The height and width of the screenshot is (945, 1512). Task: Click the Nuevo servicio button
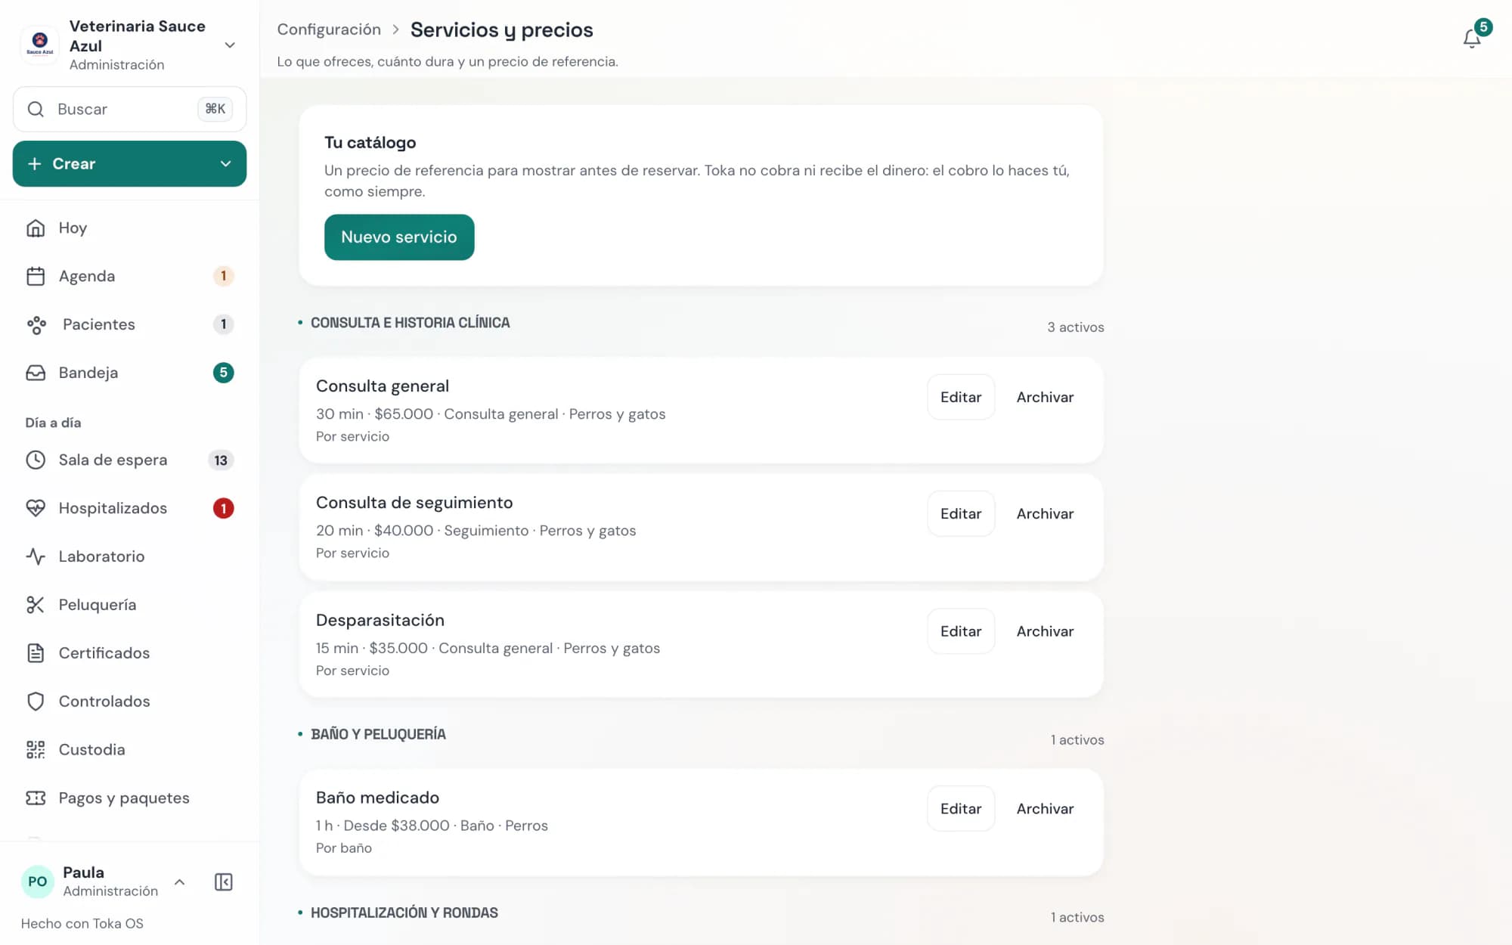[x=399, y=237]
